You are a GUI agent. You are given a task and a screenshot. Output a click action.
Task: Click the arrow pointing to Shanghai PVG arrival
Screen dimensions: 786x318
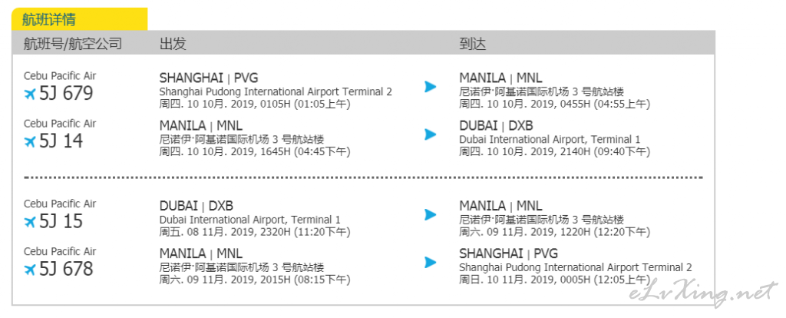(x=430, y=263)
